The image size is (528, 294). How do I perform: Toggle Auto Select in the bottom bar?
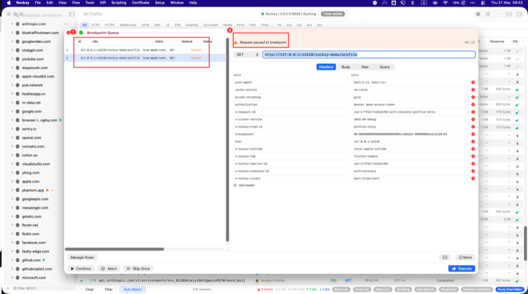[133, 289]
